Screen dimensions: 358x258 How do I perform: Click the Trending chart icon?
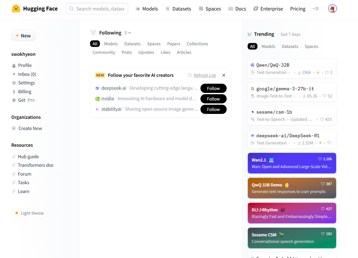point(250,34)
